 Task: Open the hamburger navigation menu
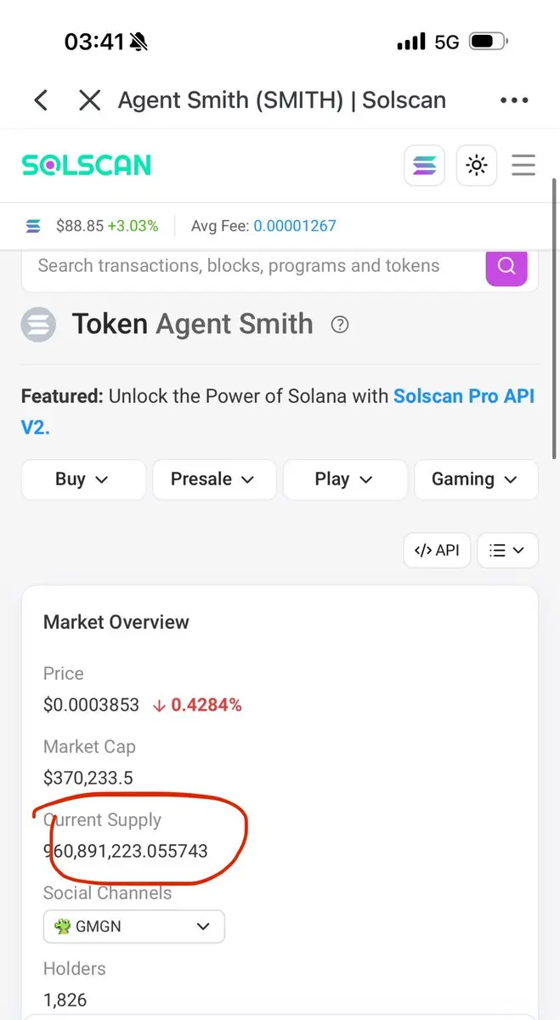pos(523,165)
